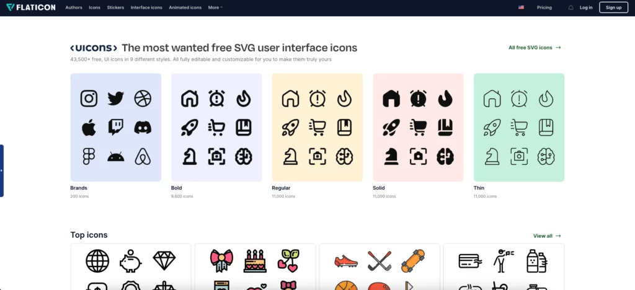Click the rocket icon in the Thin set
The image size is (635, 290).
click(492, 128)
